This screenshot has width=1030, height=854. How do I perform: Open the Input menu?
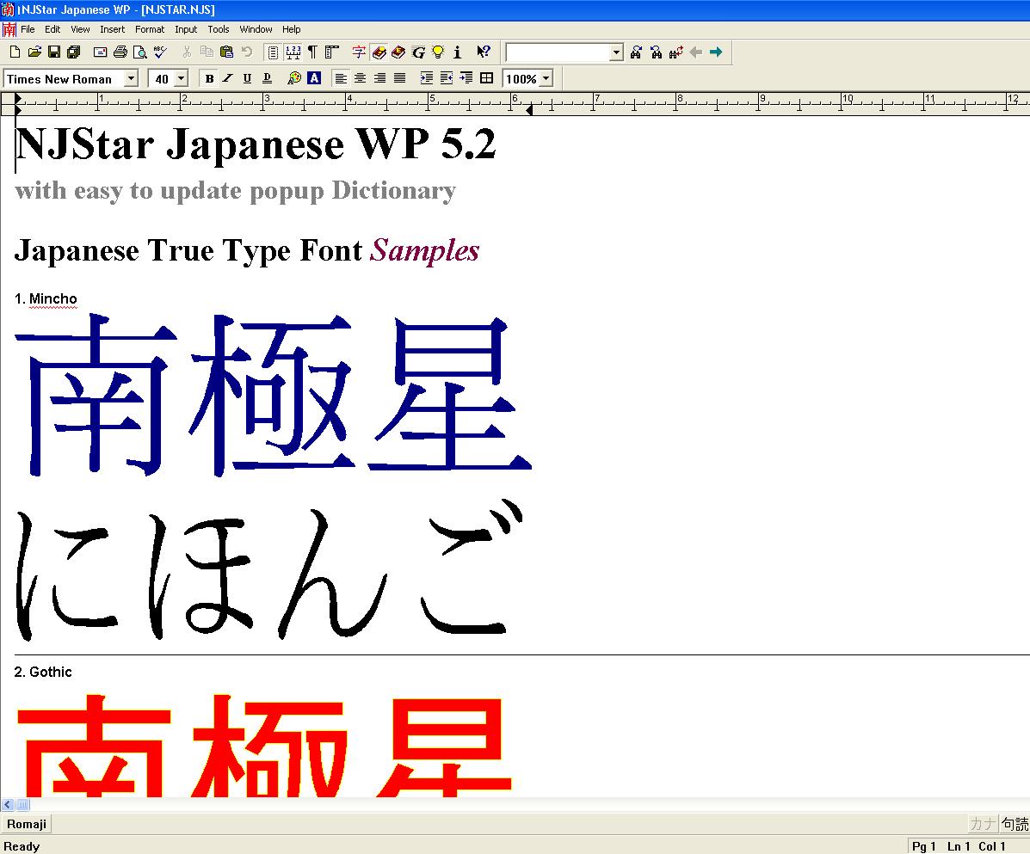click(x=186, y=29)
